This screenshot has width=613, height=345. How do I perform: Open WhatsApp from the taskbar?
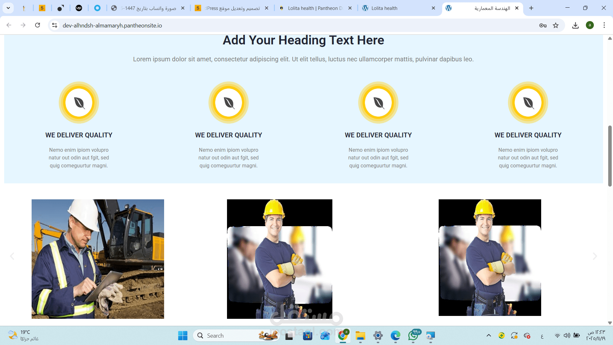point(413,335)
